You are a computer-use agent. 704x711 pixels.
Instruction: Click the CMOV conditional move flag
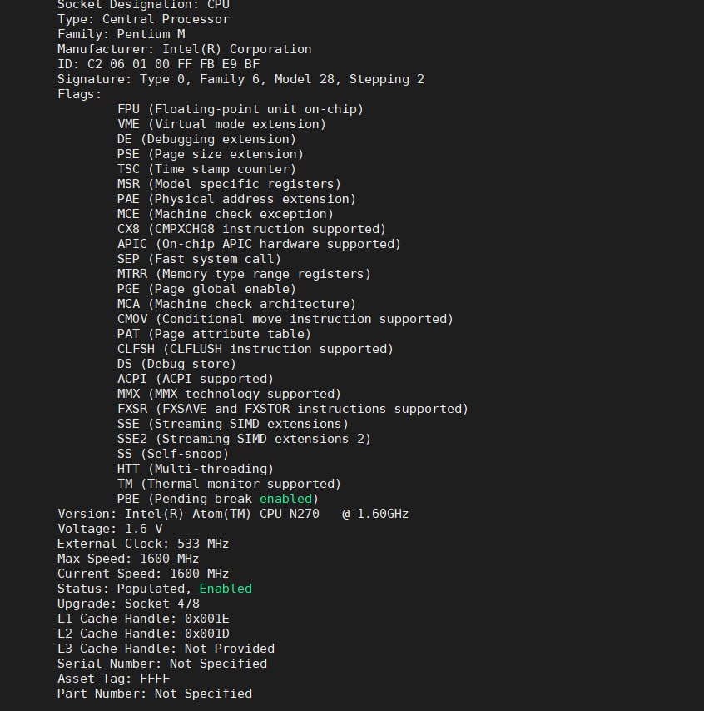click(x=285, y=319)
